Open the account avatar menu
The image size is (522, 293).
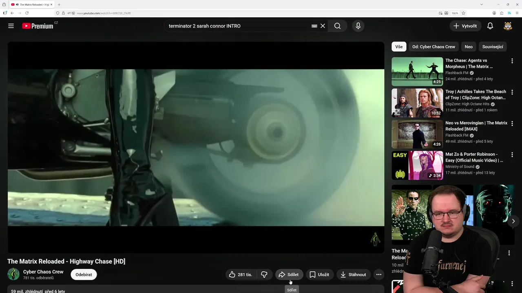click(508, 26)
